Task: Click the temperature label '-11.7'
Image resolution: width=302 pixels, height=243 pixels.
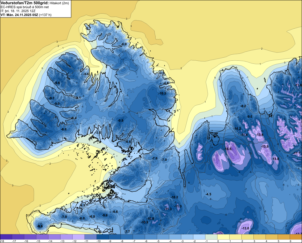Action: [297, 153]
